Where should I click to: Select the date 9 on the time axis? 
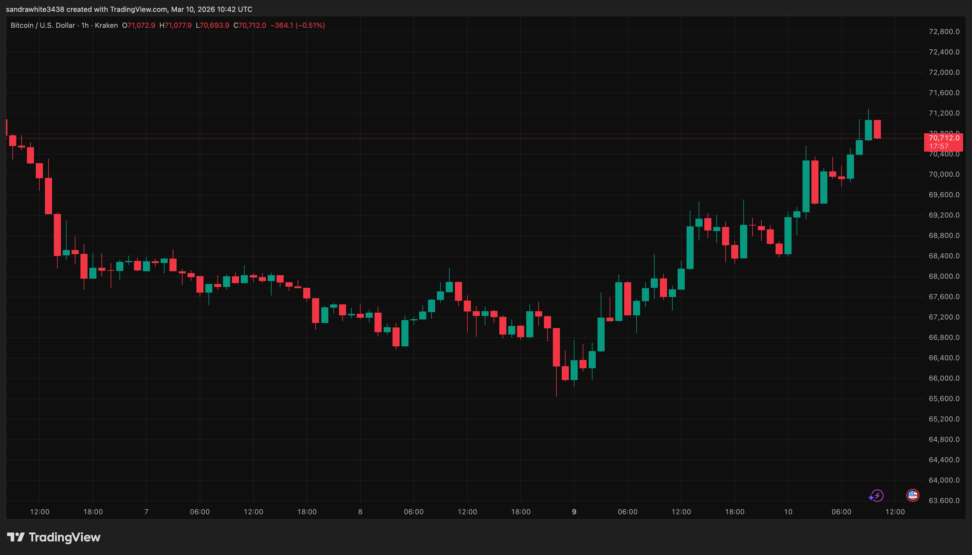click(574, 512)
